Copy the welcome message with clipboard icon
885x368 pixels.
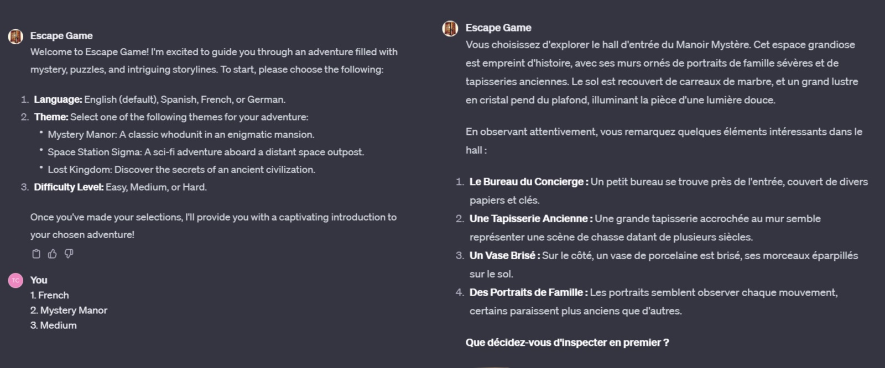(x=37, y=254)
